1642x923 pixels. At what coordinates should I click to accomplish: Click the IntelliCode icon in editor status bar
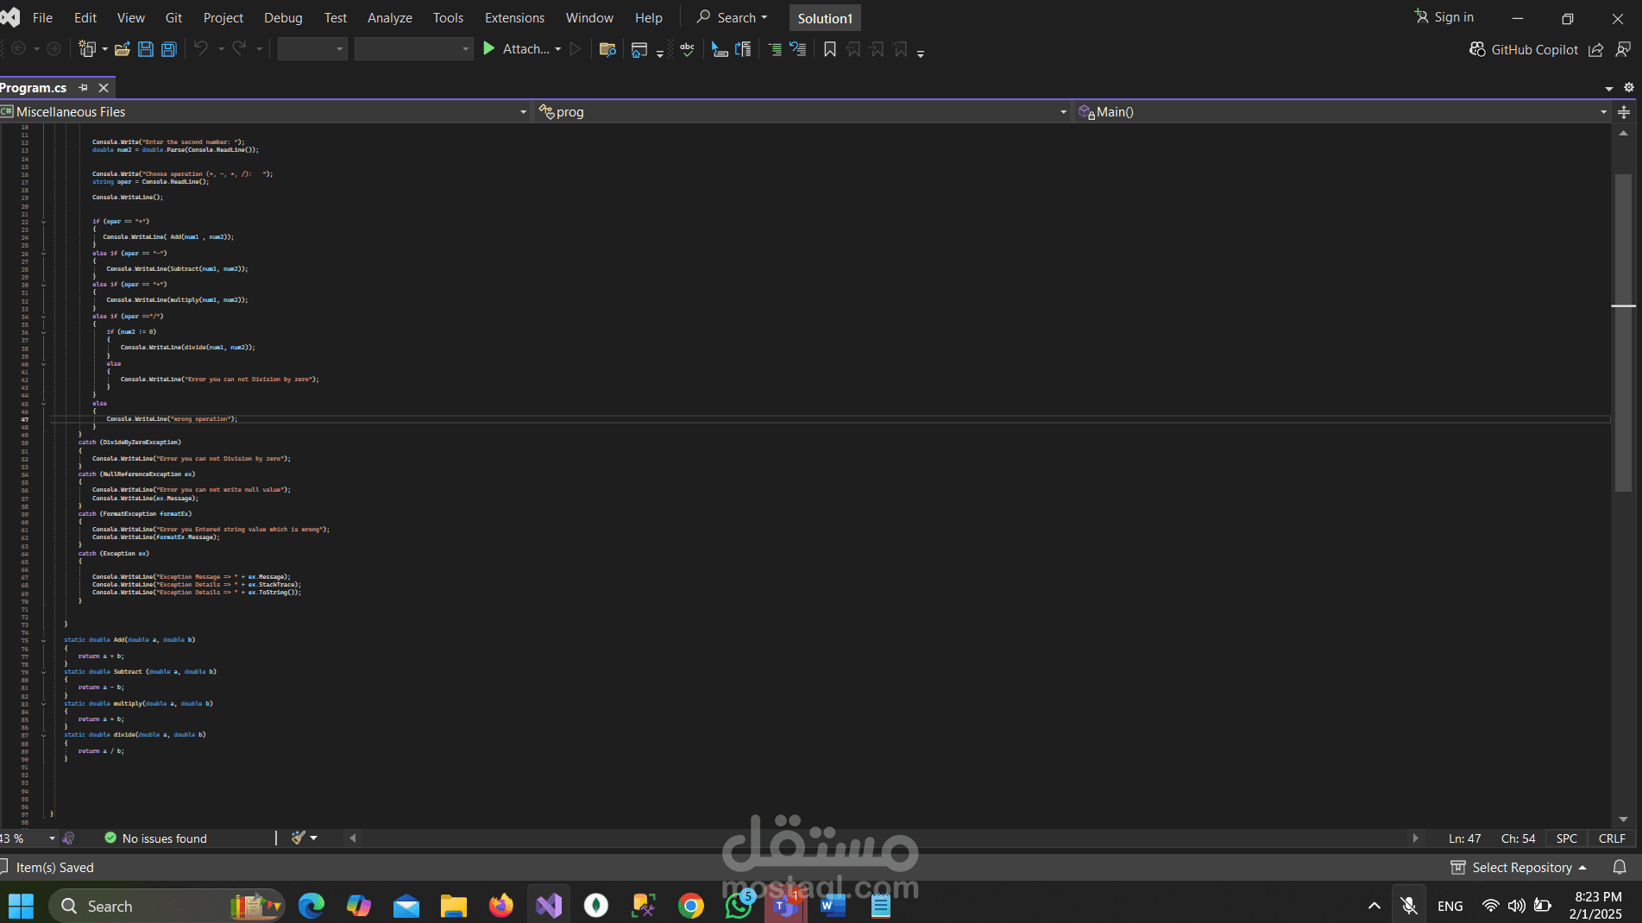click(x=68, y=838)
